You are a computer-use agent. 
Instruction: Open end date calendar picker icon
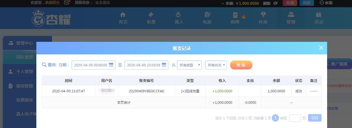click(x=164, y=65)
